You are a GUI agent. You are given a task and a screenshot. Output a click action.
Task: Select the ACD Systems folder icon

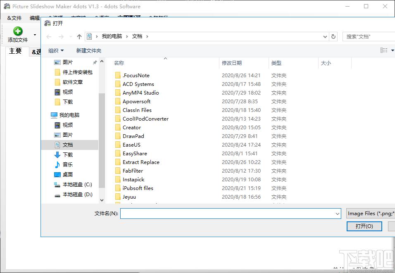click(x=118, y=84)
